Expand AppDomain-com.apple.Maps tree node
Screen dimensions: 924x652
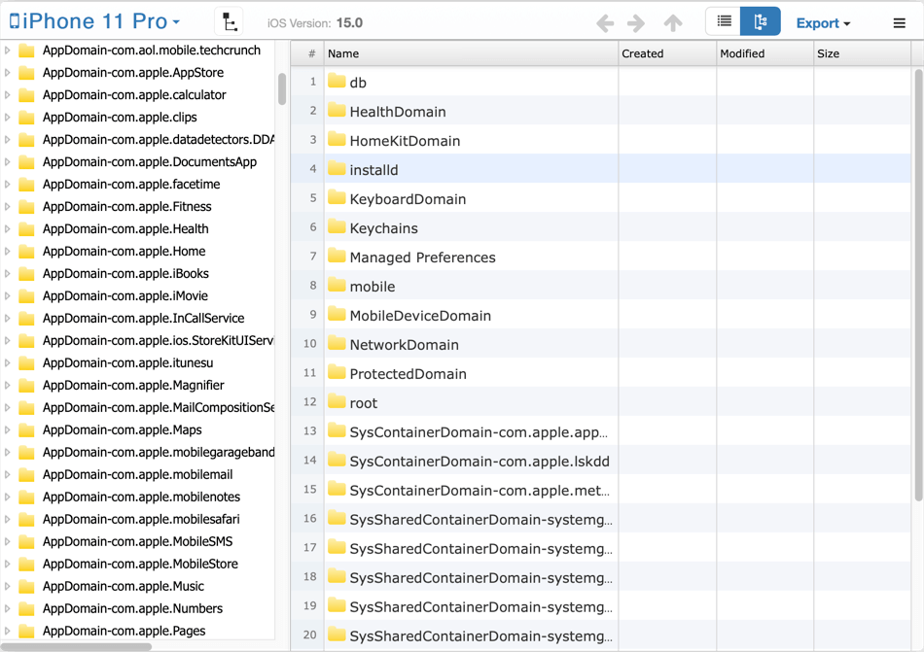click(x=7, y=430)
